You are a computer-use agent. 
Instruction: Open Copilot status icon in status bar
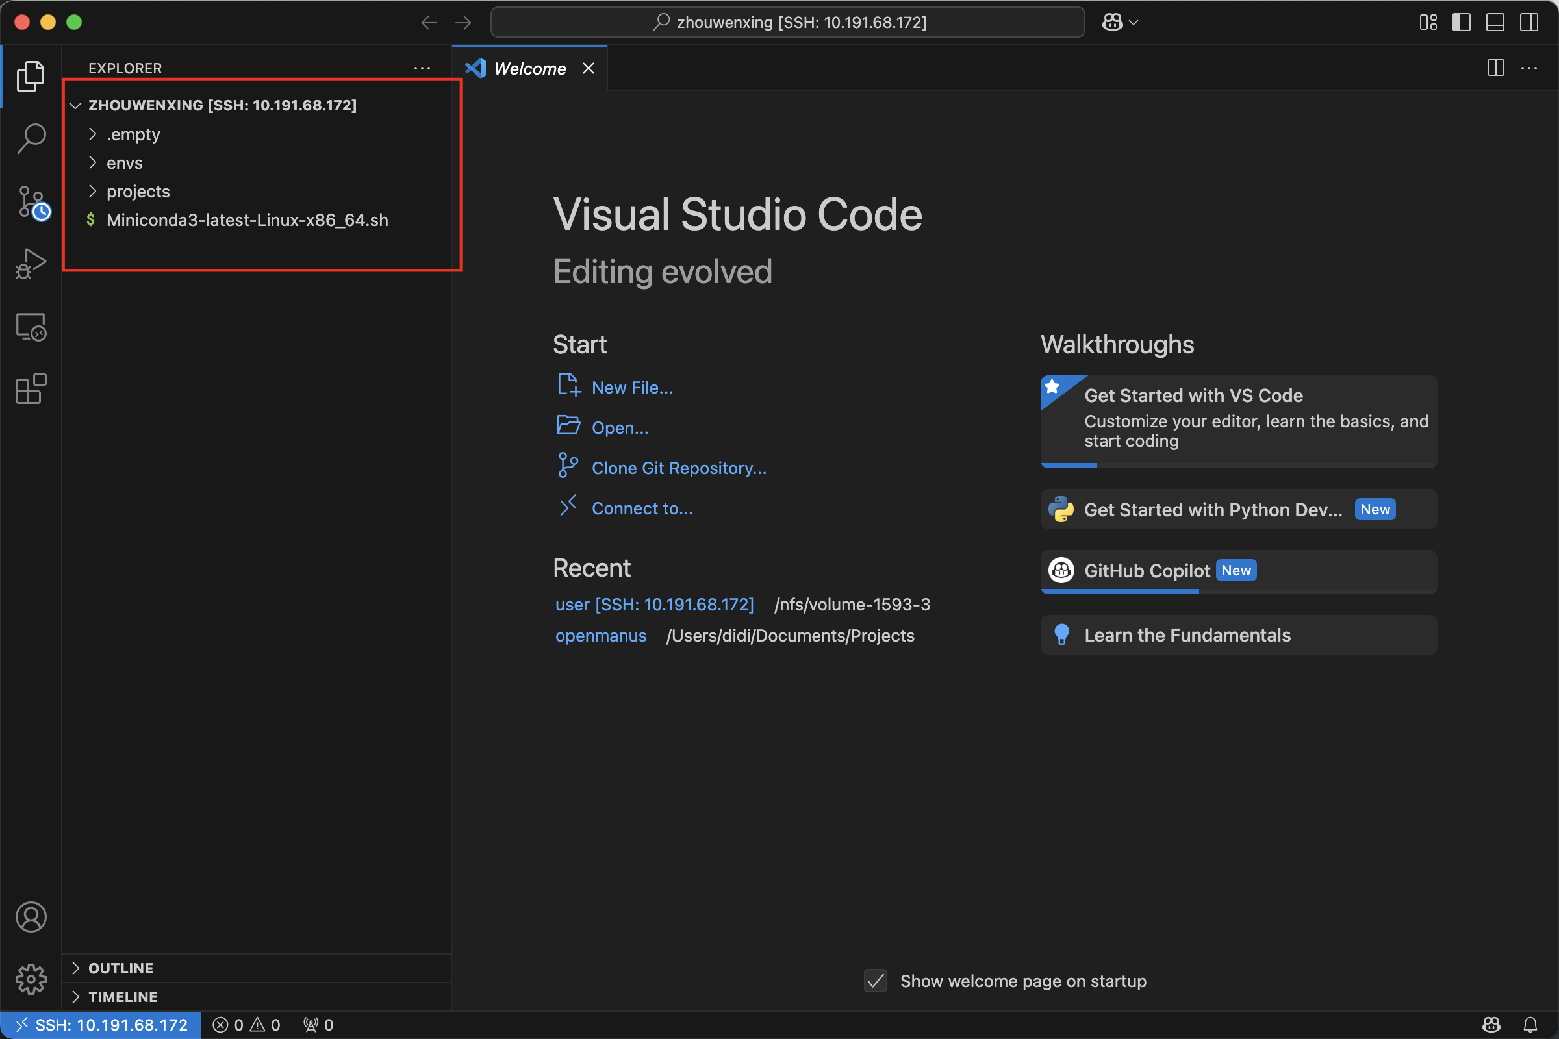(x=1491, y=1025)
